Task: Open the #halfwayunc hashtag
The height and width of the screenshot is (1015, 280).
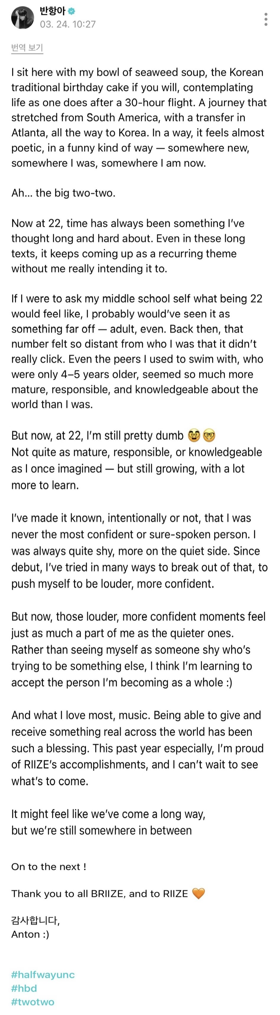Action: point(43,975)
